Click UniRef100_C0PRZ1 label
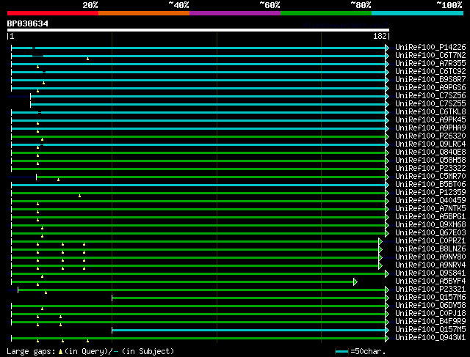 point(430,241)
